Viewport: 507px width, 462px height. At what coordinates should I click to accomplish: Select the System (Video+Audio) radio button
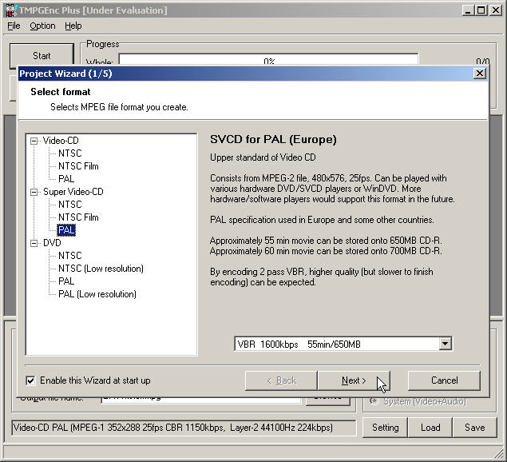pyautogui.click(x=373, y=401)
